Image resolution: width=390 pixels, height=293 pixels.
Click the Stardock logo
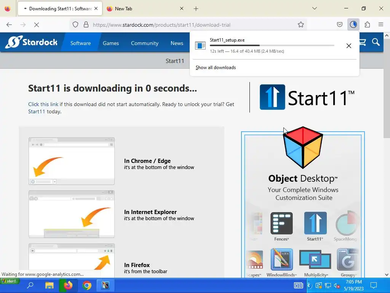(31, 42)
